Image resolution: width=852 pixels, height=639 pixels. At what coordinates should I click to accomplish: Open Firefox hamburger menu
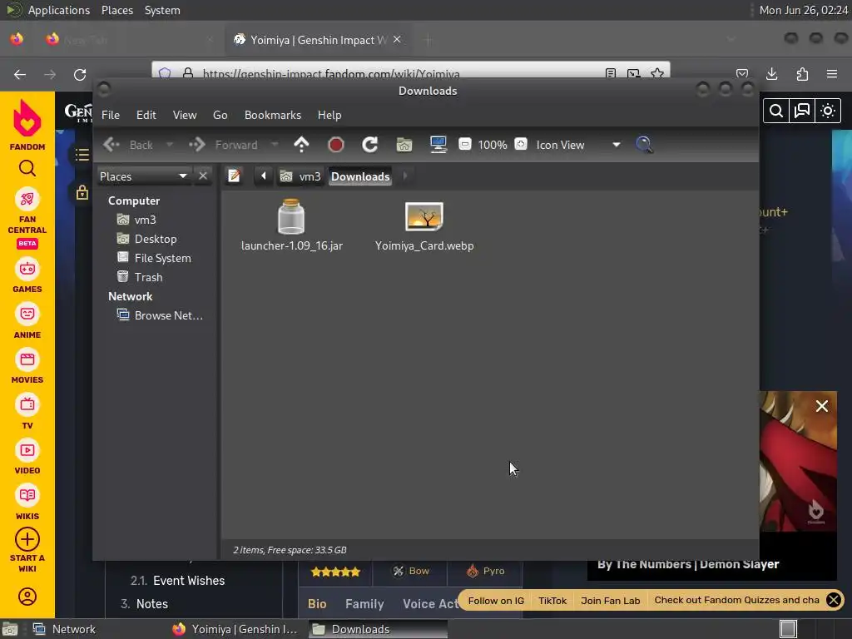coord(832,74)
